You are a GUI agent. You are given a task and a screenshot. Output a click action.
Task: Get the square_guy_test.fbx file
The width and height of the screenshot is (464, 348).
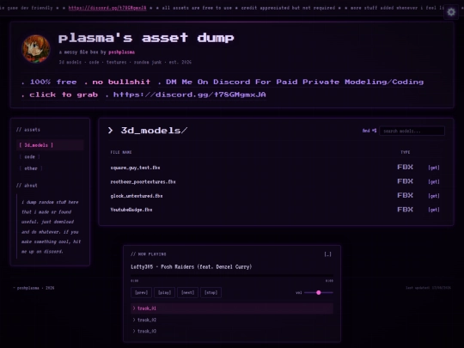(434, 168)
